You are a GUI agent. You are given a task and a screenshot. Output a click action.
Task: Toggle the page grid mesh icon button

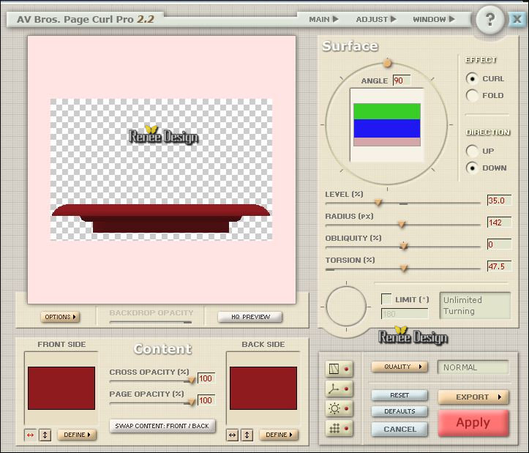point(339,369)
